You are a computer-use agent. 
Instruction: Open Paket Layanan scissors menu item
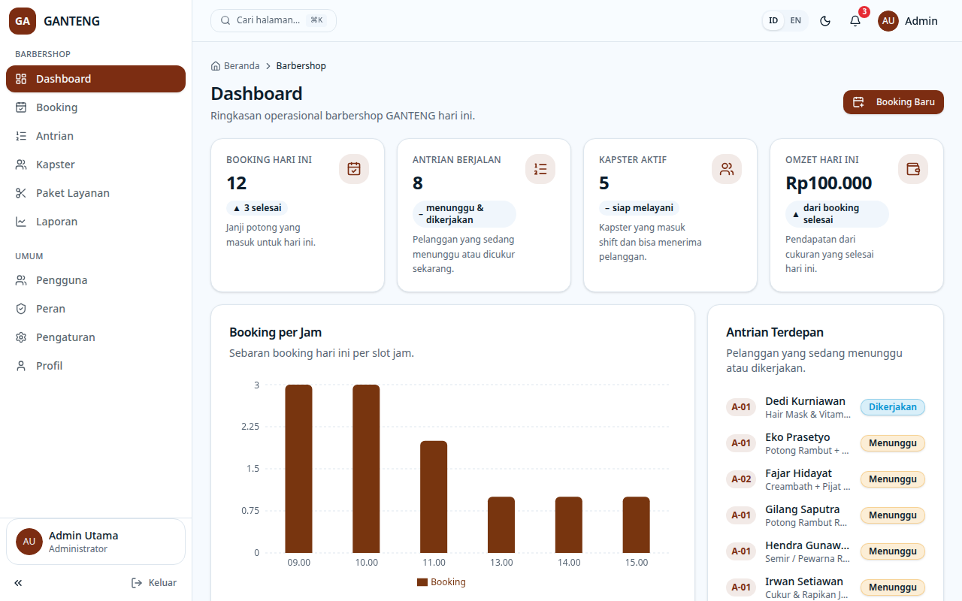coord(95,193)
